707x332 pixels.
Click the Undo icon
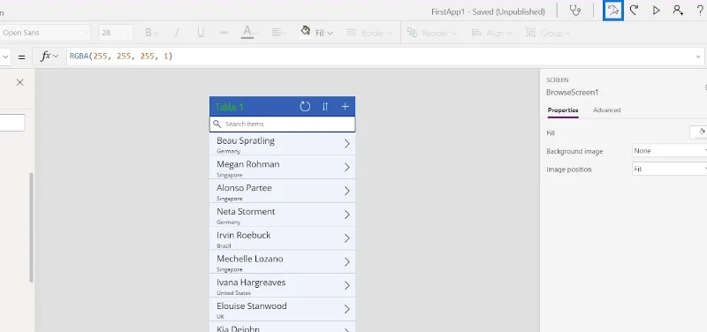point(612,11)
